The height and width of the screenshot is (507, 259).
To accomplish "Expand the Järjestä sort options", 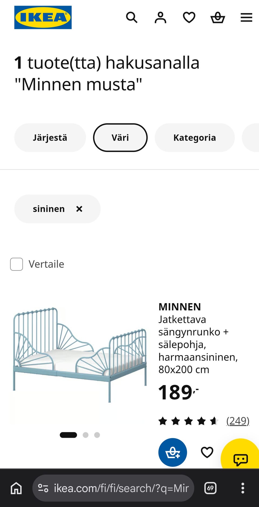I will 50,138.
